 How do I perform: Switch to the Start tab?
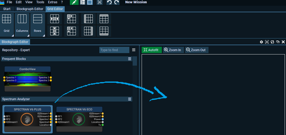click(7, 9)
